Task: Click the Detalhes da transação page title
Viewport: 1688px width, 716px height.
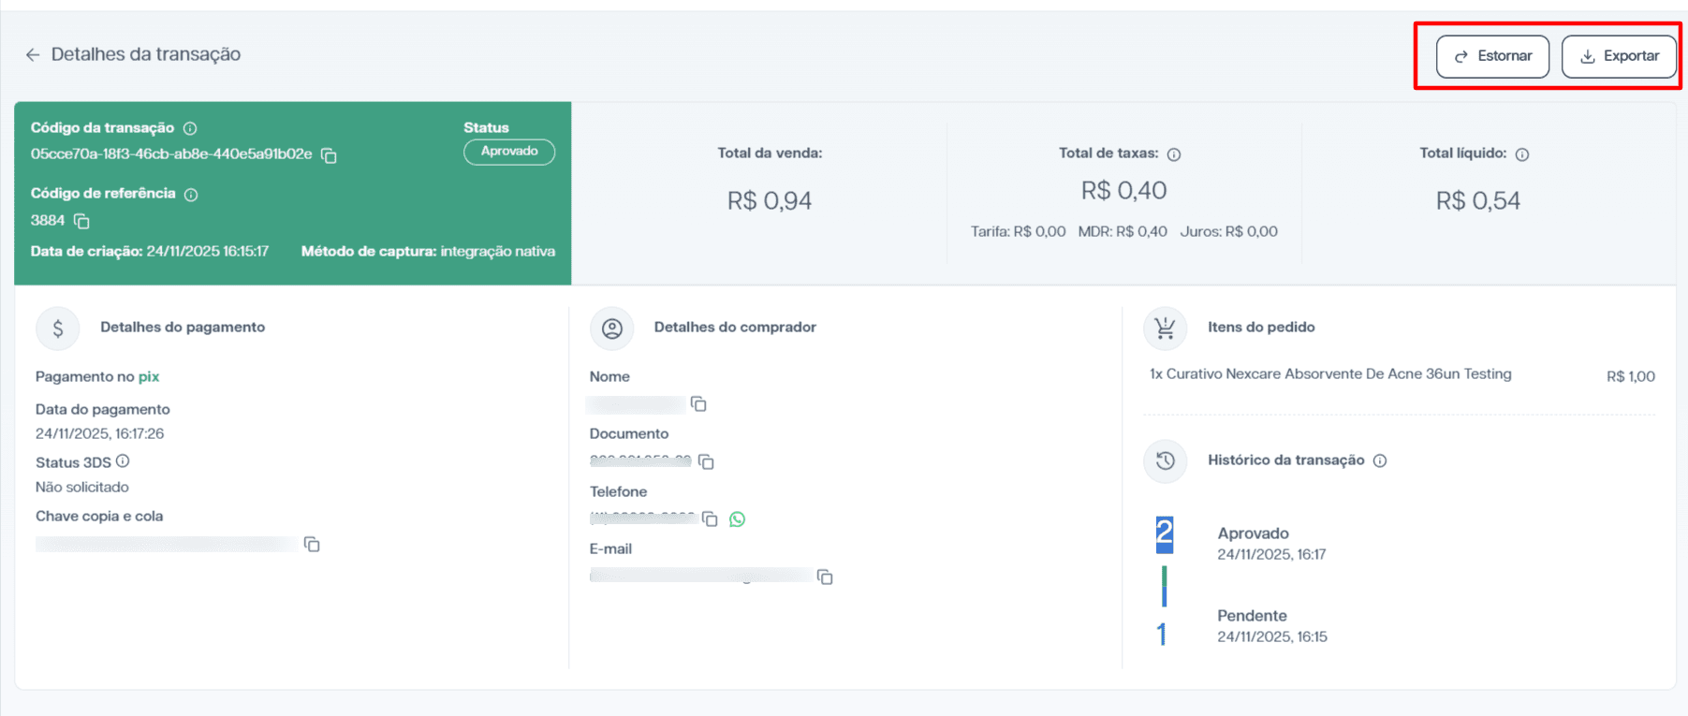Action: (146, 54)
